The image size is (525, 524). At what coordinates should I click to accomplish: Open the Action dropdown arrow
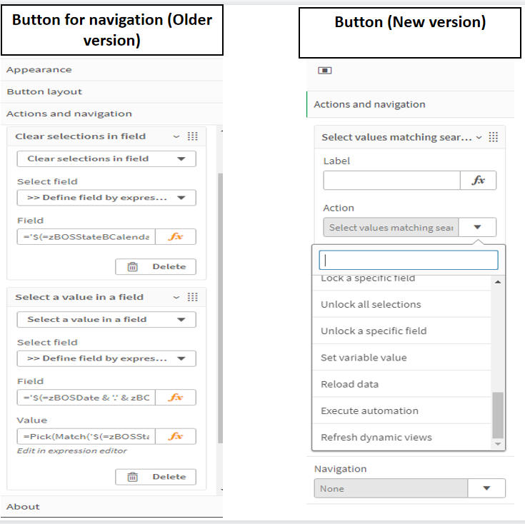[x=478, y=228]
